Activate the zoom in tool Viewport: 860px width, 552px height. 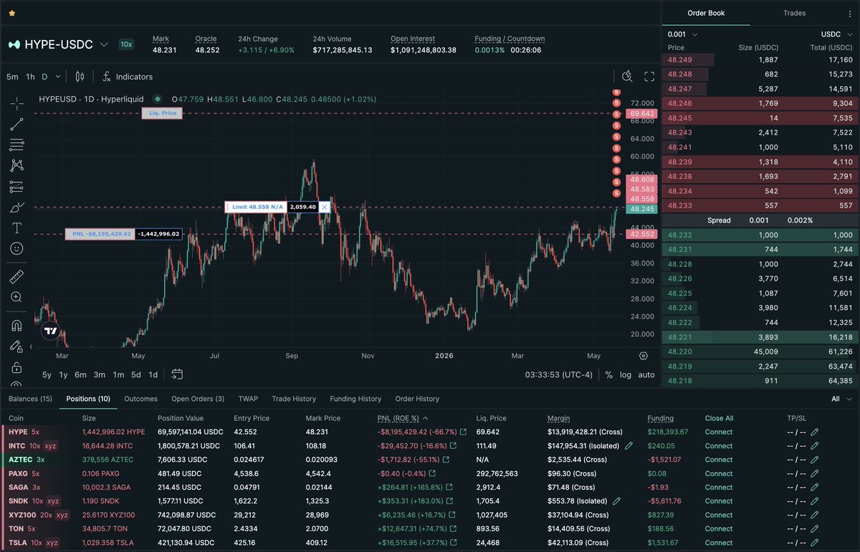click(16, 296)
